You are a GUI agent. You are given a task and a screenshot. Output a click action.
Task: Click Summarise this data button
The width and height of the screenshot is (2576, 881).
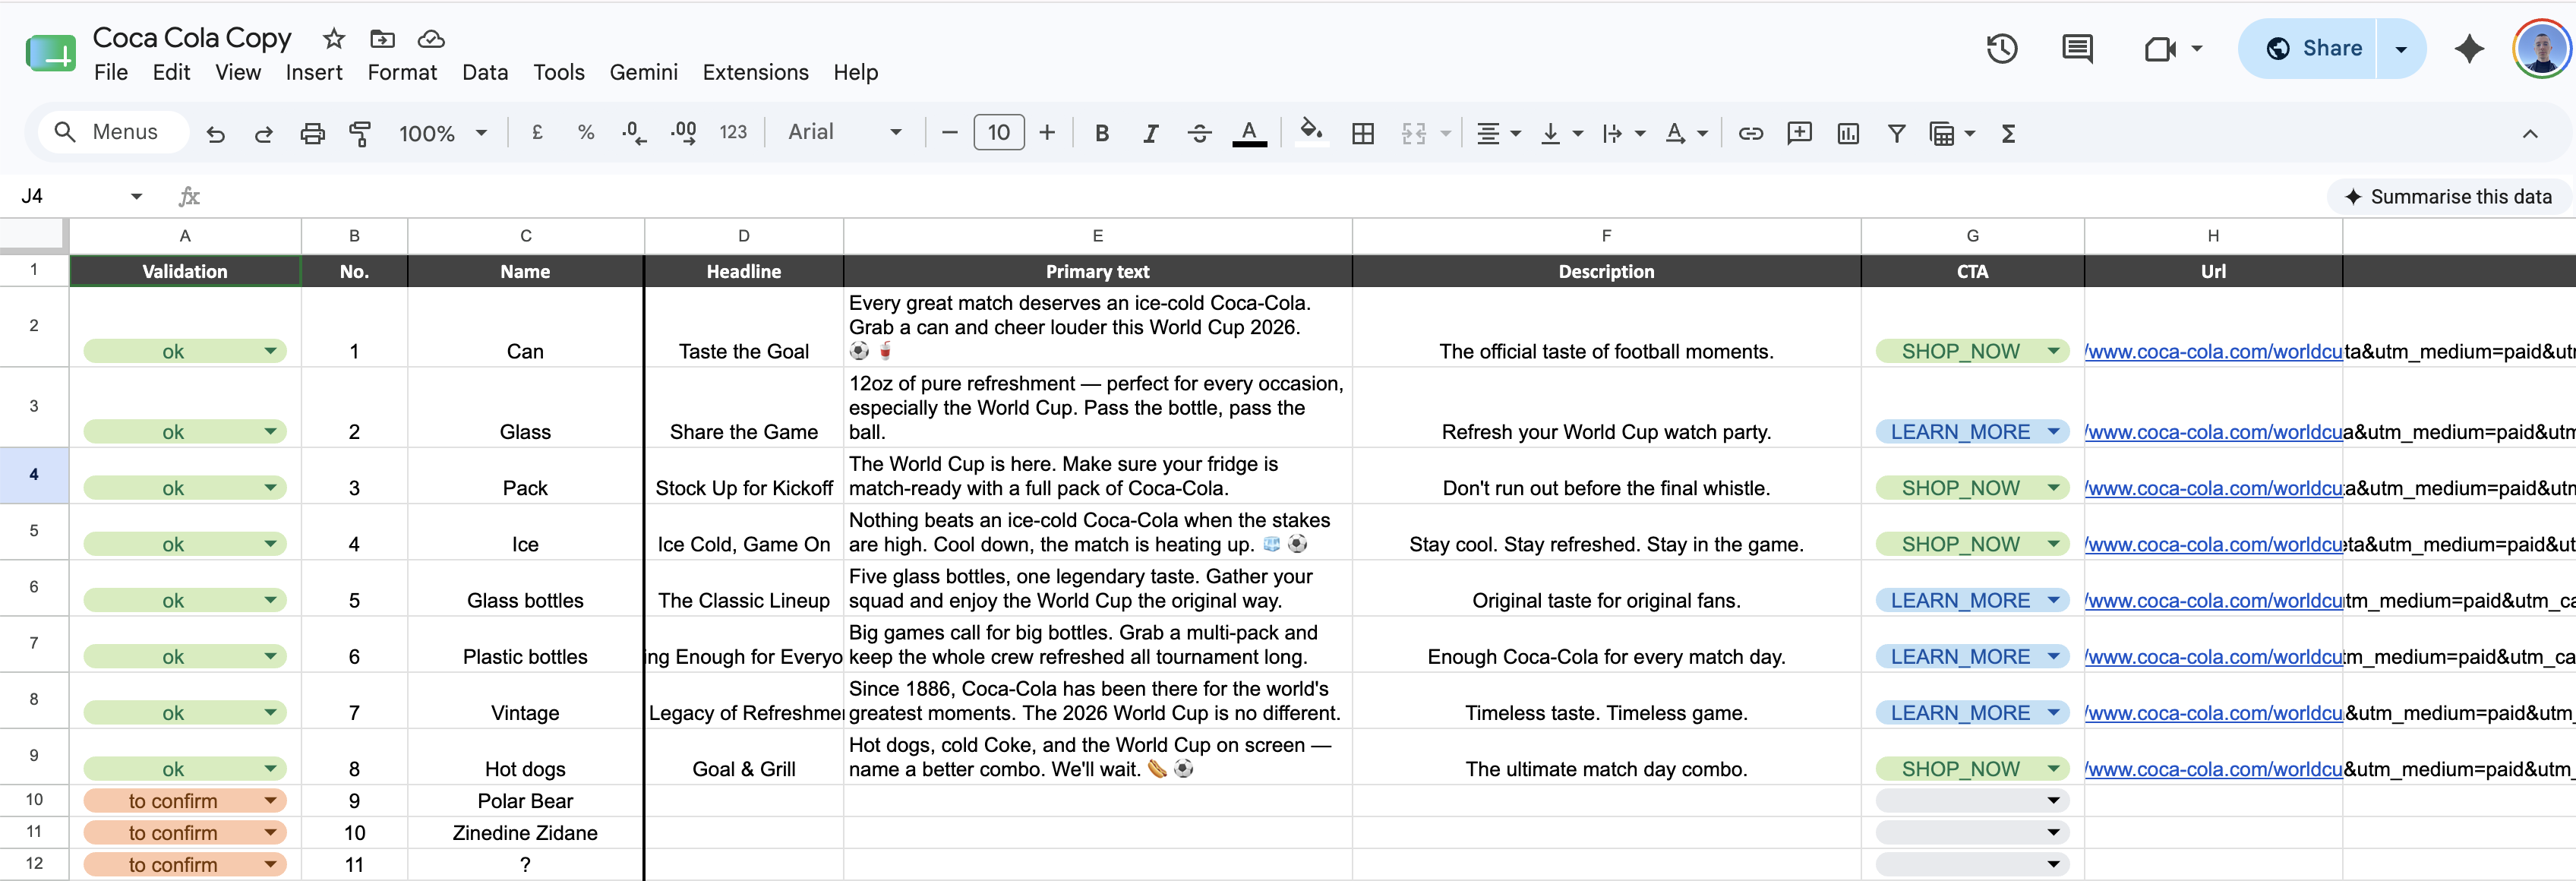pyautogui.click(x=2448, y=196)
